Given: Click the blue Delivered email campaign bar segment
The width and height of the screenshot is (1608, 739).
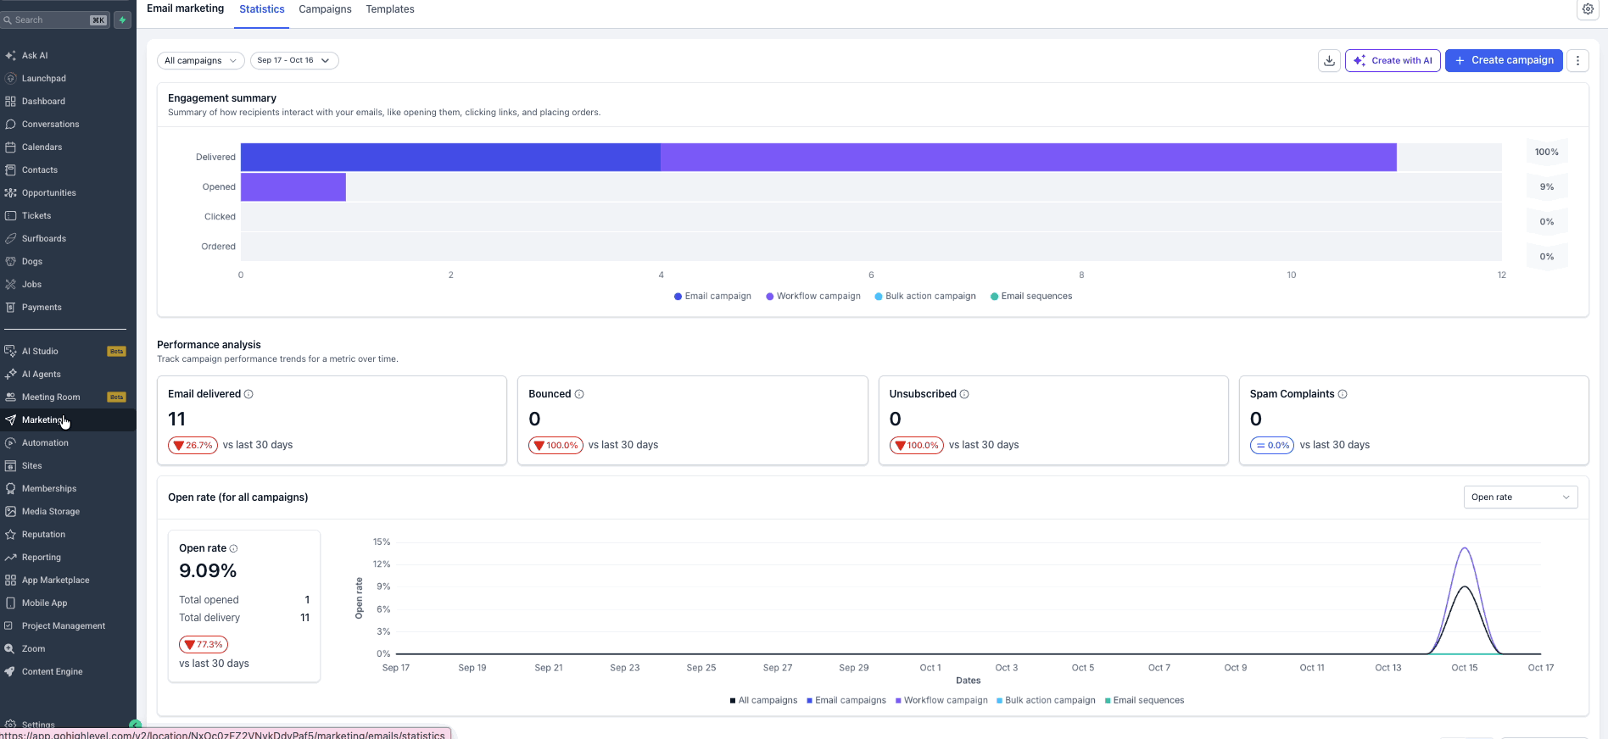Looking at the screenshot, I should (450, 158).
